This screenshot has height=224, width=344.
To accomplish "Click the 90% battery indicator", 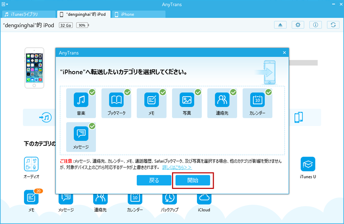I will (82, 25).
